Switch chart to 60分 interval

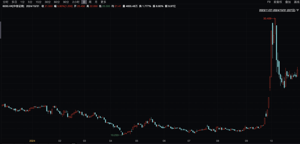[57, 2]
